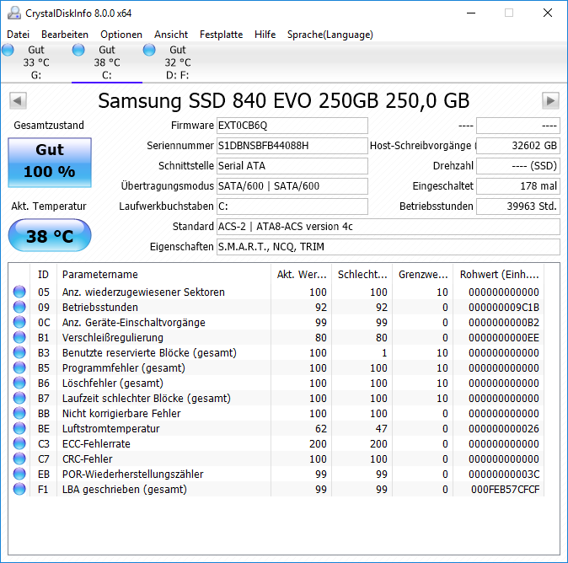
Task: Open the Sprache(Language) menu
Action: pos(330,35)
